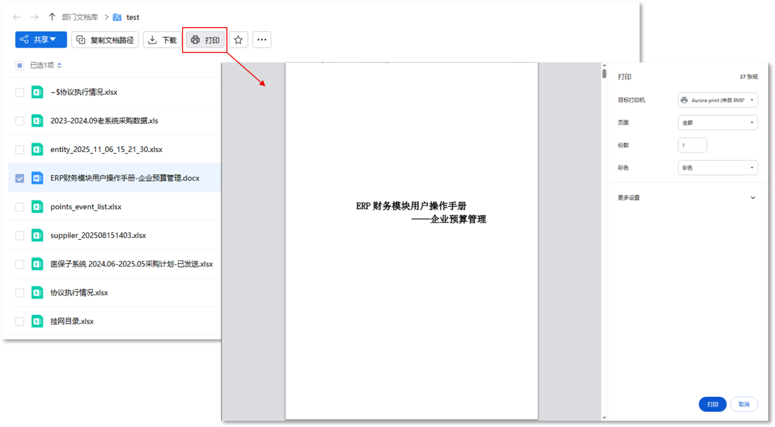Uncheck the ERP财务模块 docx file checkbox
This screenshot has width=775, height=427.
[x=20, y=178]
